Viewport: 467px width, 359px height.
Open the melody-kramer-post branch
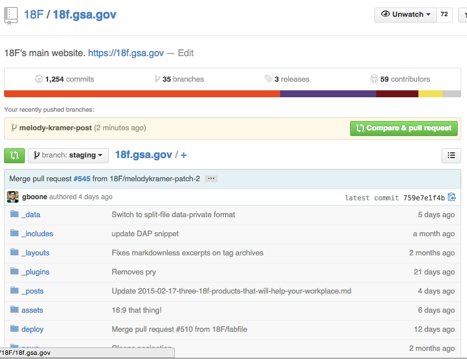coord(56,128)
